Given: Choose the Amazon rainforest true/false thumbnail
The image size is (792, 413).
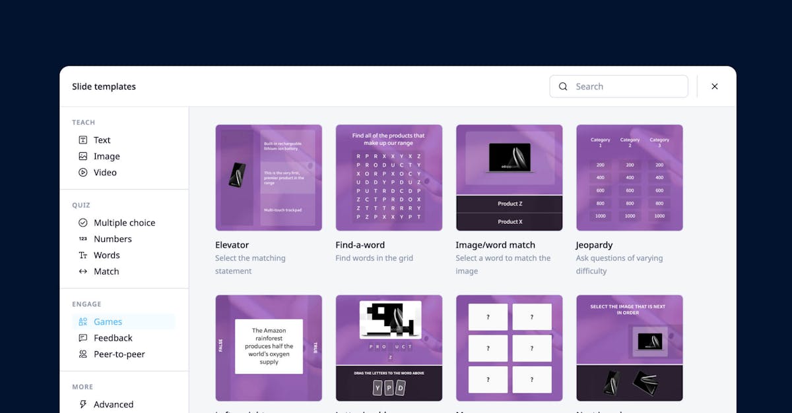Looking at the screenshot, I should (x=269, y=348).
